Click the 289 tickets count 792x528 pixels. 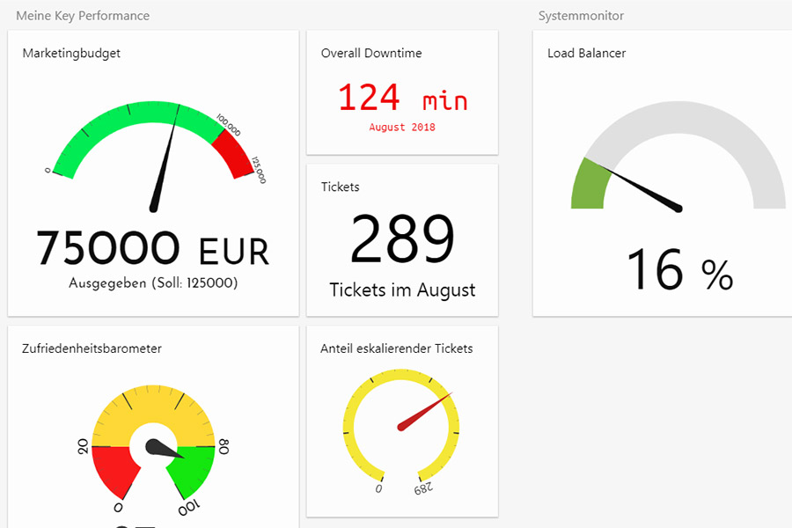tap(402, 239)
